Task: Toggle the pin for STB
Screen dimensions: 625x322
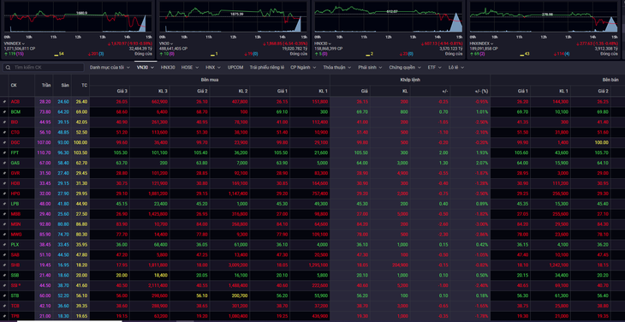Action: point(4,296)
